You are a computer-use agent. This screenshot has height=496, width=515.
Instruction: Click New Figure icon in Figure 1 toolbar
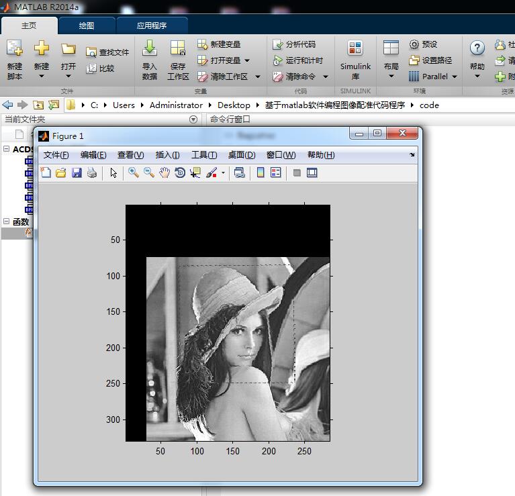tap(46, 172)
